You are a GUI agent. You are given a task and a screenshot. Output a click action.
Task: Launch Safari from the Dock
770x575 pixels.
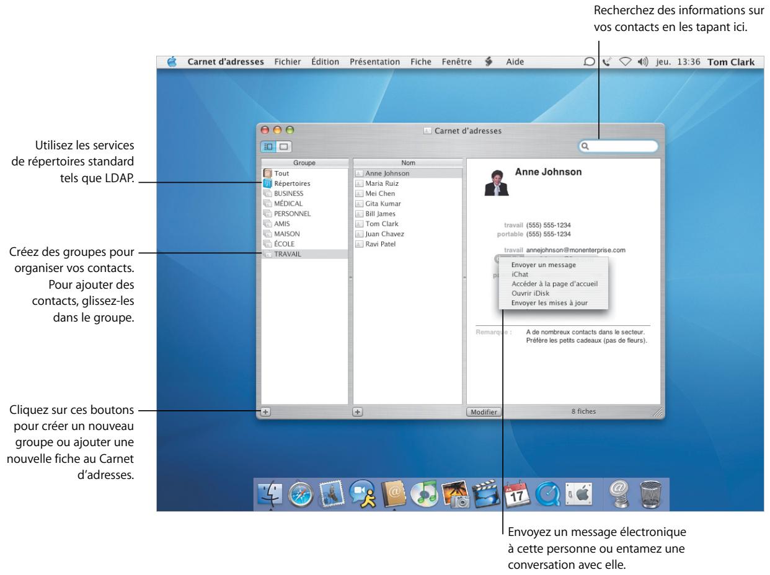(x=301, y=494)
